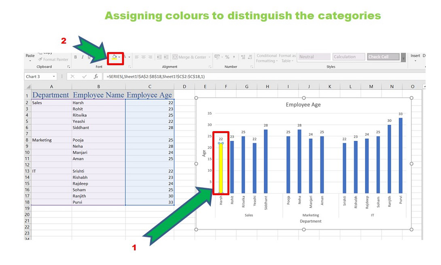Select cell containing IT in column A
441x265 pixels.
tap(51, 171)
